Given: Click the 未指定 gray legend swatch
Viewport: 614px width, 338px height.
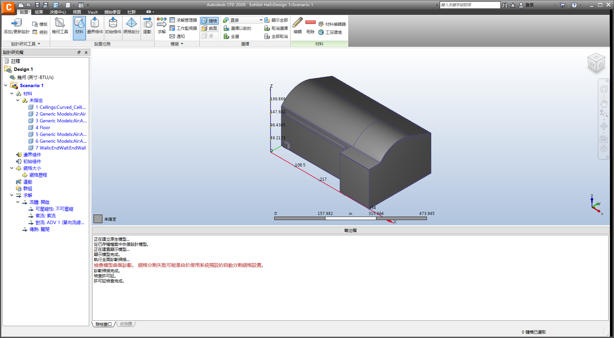Looking at the screenshot, I should (98, 219).
